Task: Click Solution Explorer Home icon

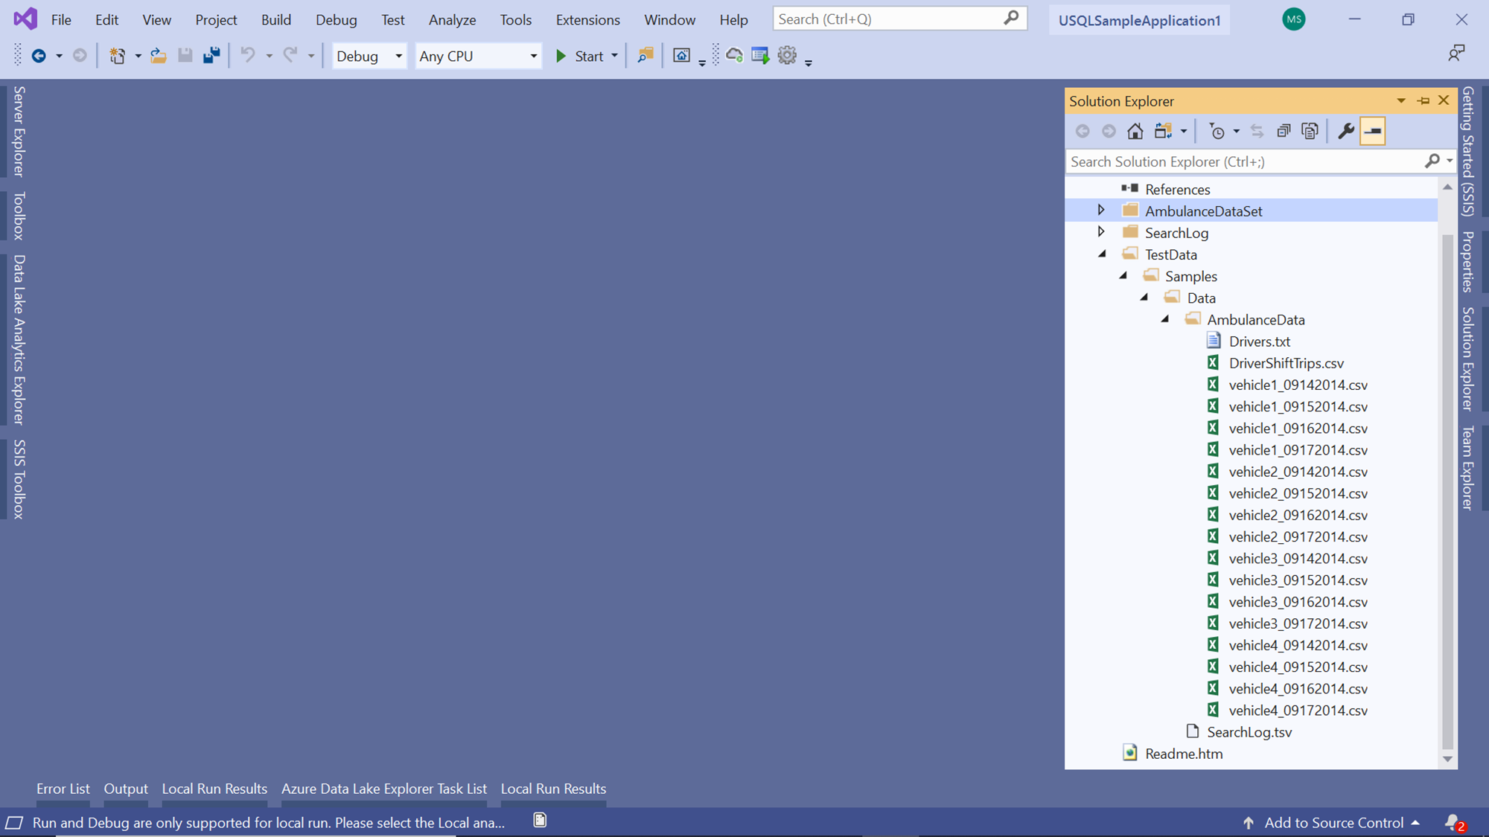Action: [x=1135, y=132]
